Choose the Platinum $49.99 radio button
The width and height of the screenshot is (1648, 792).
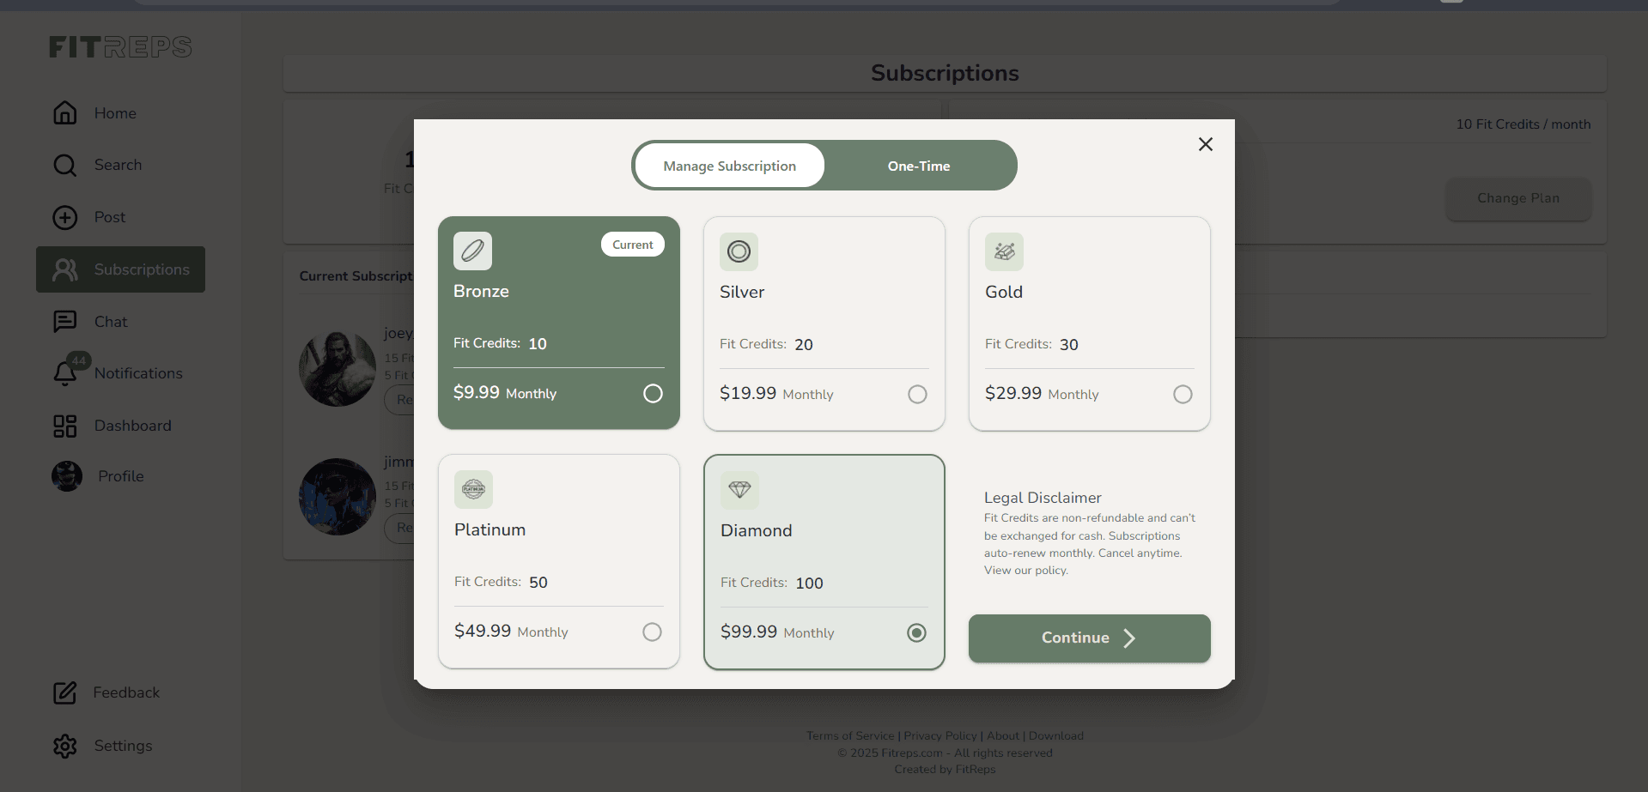[652, 632]
